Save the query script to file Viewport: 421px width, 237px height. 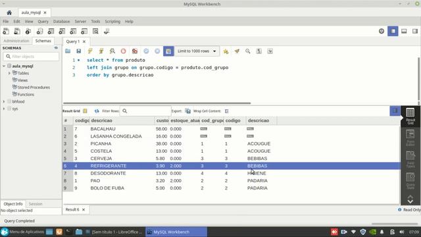coord(79,51)
